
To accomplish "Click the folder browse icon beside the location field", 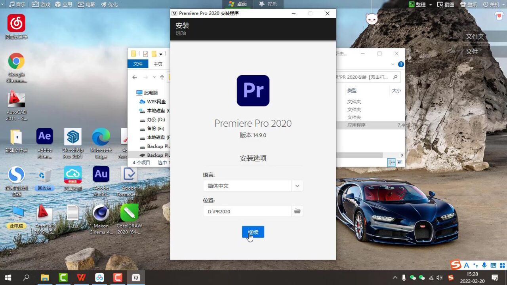I will [x=297, y=211].
